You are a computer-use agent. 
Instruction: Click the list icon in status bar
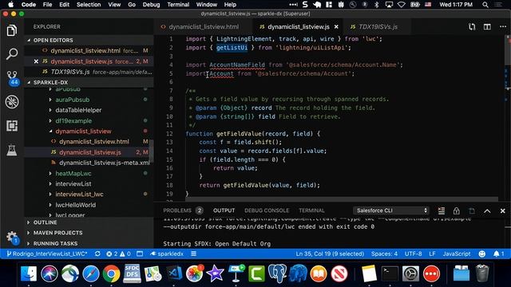tap(193, 254)
